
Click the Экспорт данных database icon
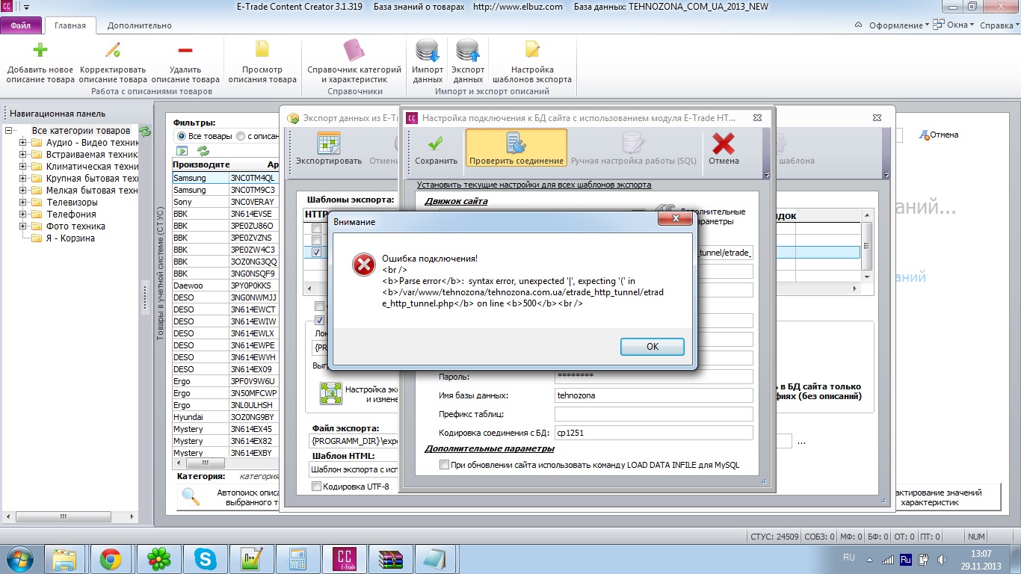pyautogui.click(x=468, y=50)
